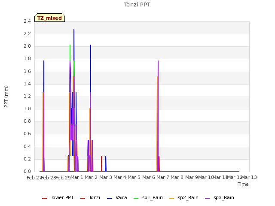Click the purple sp3_Rain legend swatch
The width and height of the screenshot is (275, 206).
coord(207,198)
